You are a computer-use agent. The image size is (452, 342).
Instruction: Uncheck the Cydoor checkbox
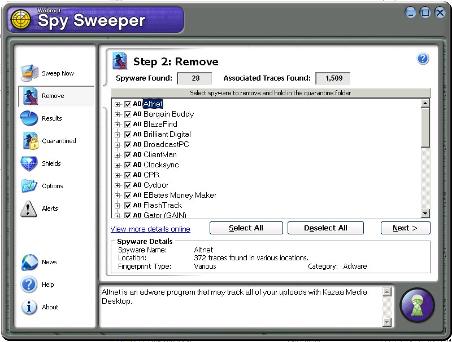pyautogui.click(x=128, y=185)
